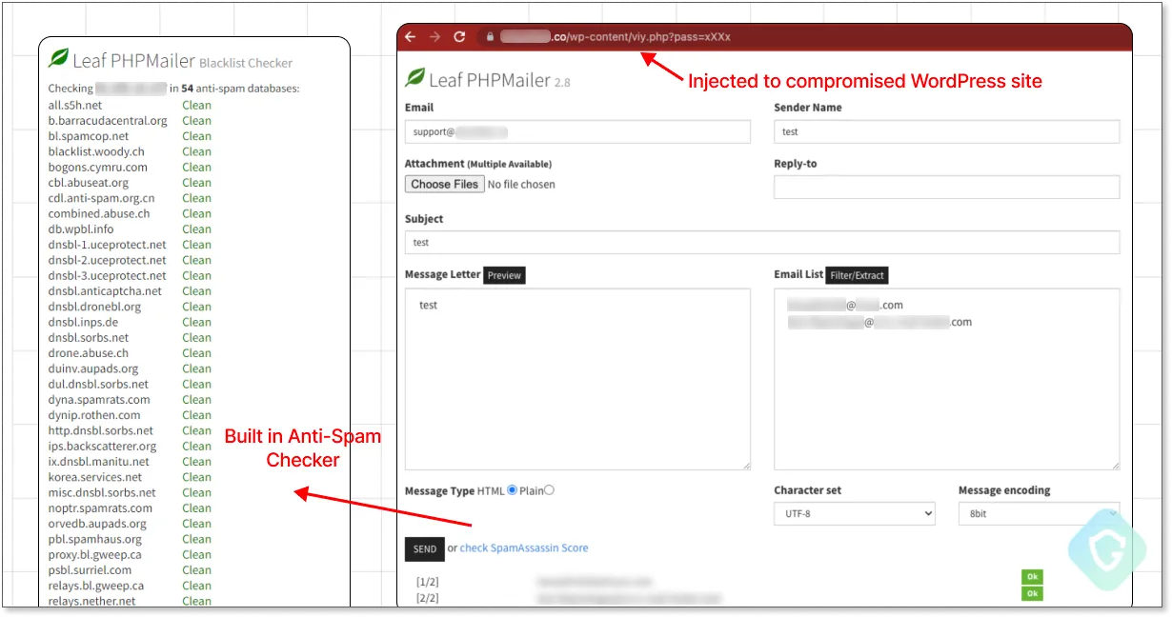Click the padlock icon in the address bar

[x=490, y=37]
